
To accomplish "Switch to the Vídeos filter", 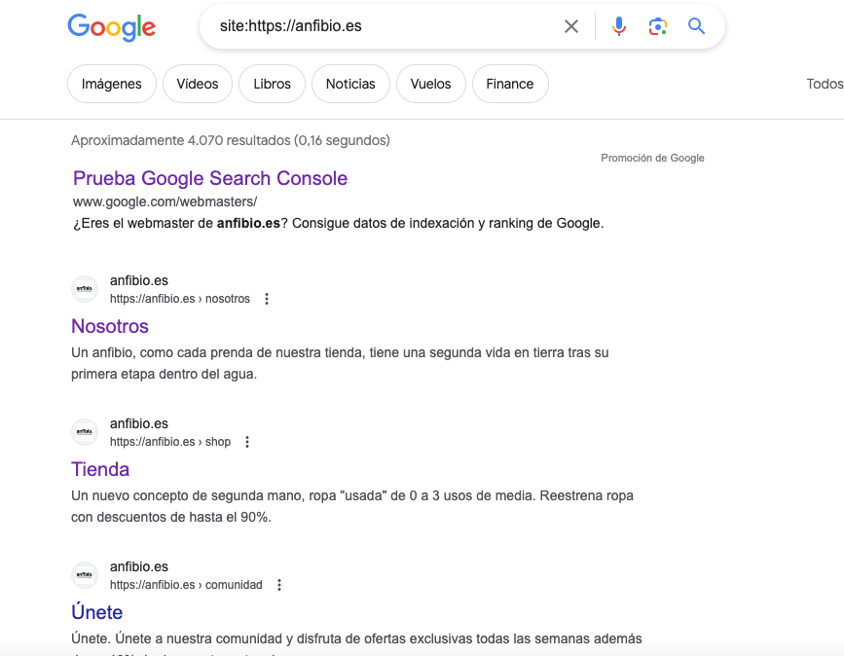I will 198,84.
